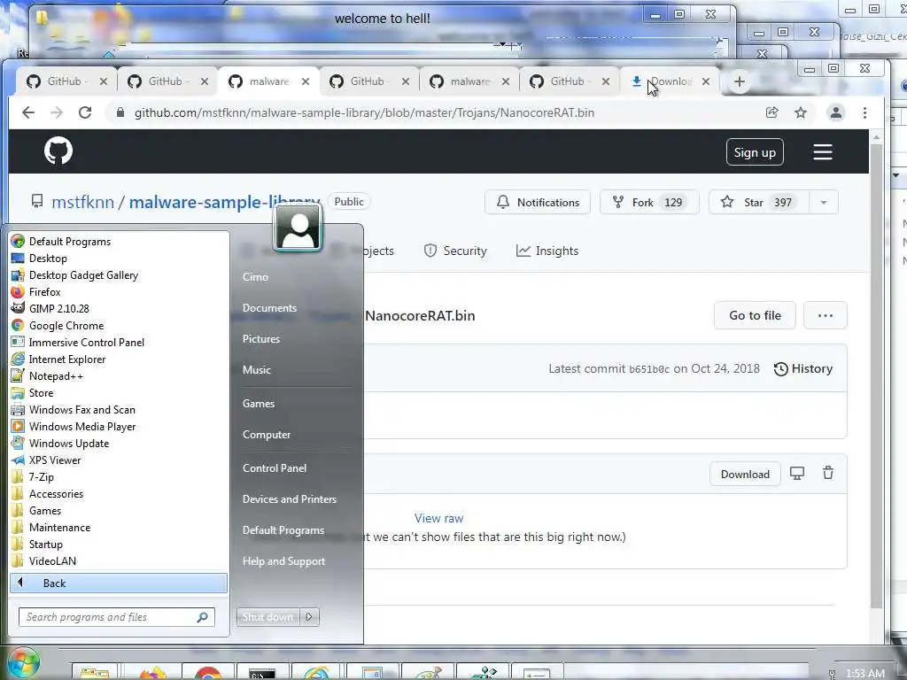907x680 pixels.
Task: Click inside the Search programs and files field
Action: click(x=117, y=617)
